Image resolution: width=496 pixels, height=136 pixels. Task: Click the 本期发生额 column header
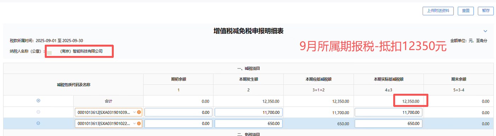click(248, 79)
